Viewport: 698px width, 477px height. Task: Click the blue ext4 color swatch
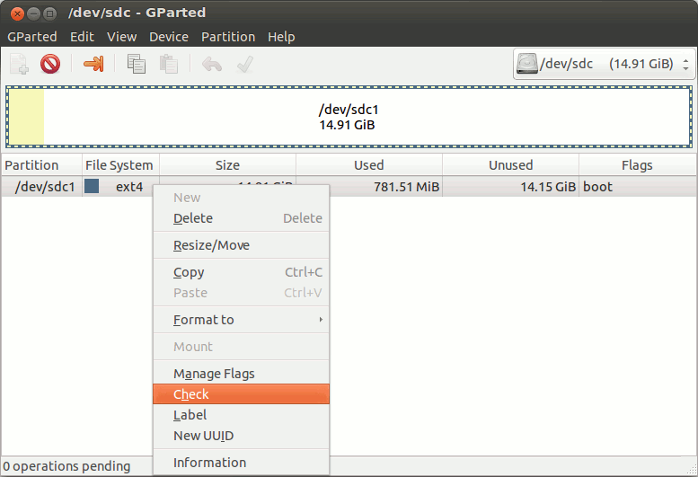pos(92,187)
